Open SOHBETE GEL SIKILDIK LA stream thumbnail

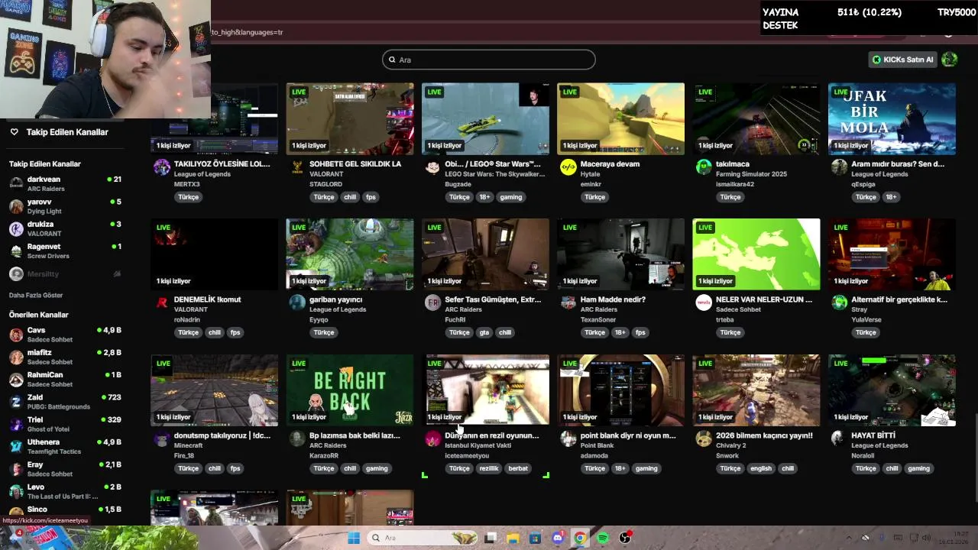(x=350, y=118)
